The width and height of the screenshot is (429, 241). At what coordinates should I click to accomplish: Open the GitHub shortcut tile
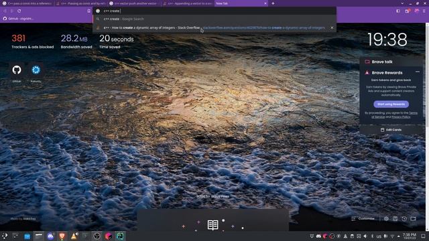coord(17,70)
